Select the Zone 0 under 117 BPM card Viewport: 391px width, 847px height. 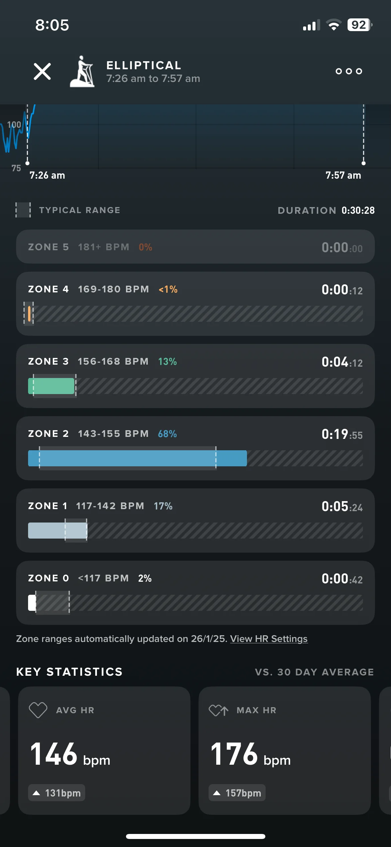pos(195,593)
